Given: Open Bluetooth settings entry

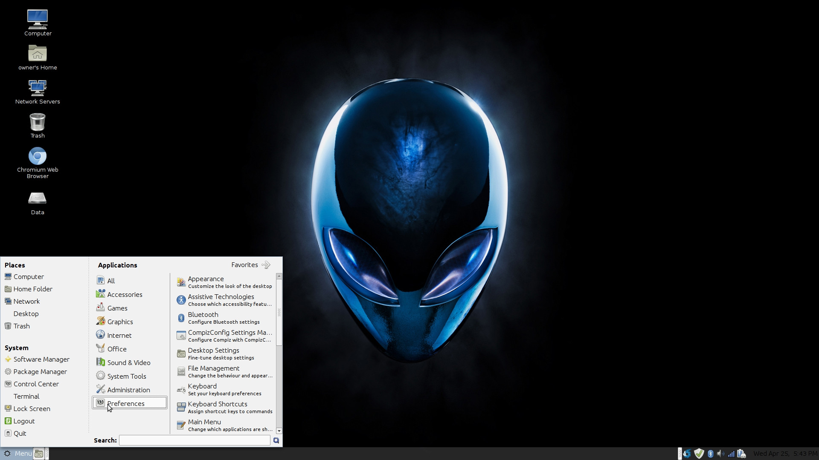Looking at the screenshot, I should pyautogui.click(x=224, y=318).
